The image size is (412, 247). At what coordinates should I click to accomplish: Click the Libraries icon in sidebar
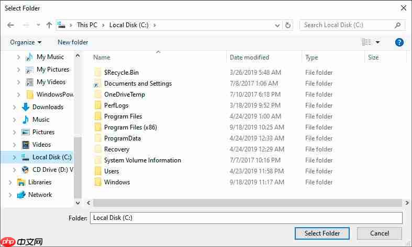pyautogui.click(x=21, y=182)
